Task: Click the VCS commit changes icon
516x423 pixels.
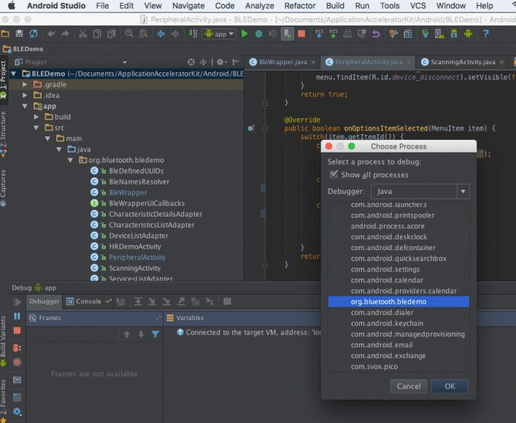Action: [x=334, y=34]
